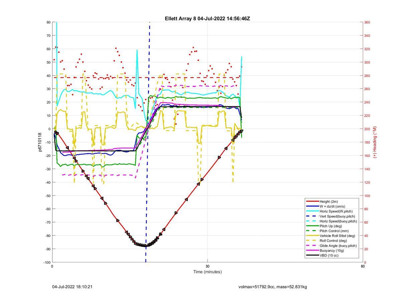Screen dimensions: 401x295
Task: Click the red Height line sample in legend
Action: 312,201
